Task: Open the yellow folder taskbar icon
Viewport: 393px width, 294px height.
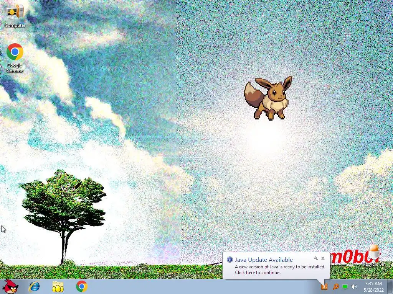Action: [x=58, y=286]
